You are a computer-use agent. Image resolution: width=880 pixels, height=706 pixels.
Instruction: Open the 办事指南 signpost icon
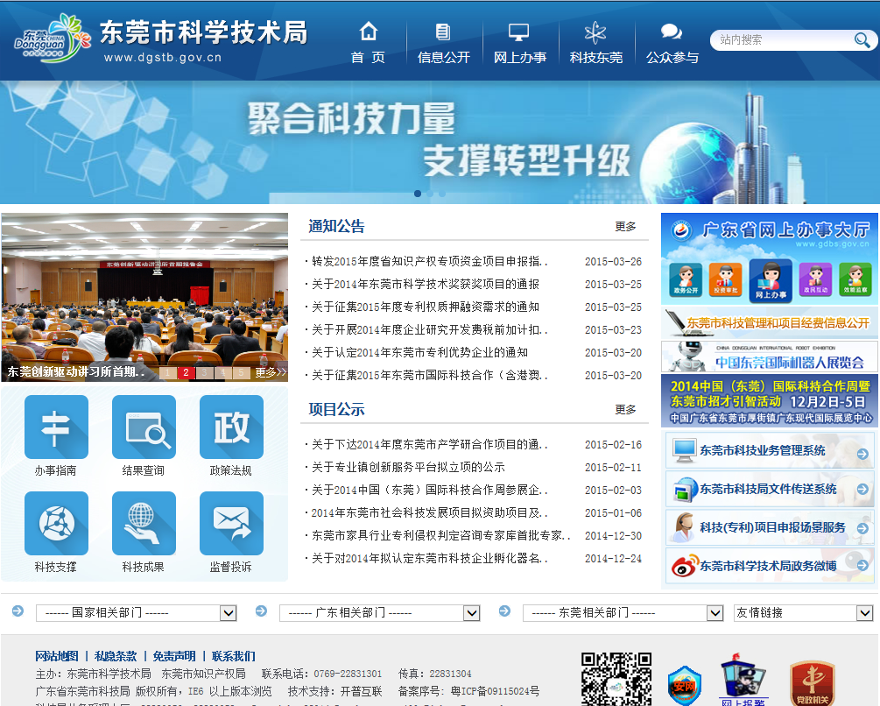tap(56, 427)
